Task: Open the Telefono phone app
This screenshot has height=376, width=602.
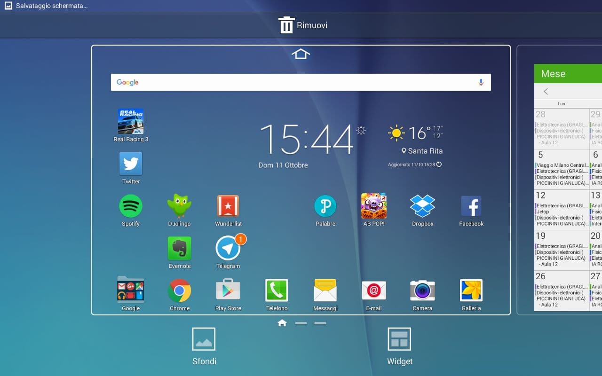Action: pos(277,290)
